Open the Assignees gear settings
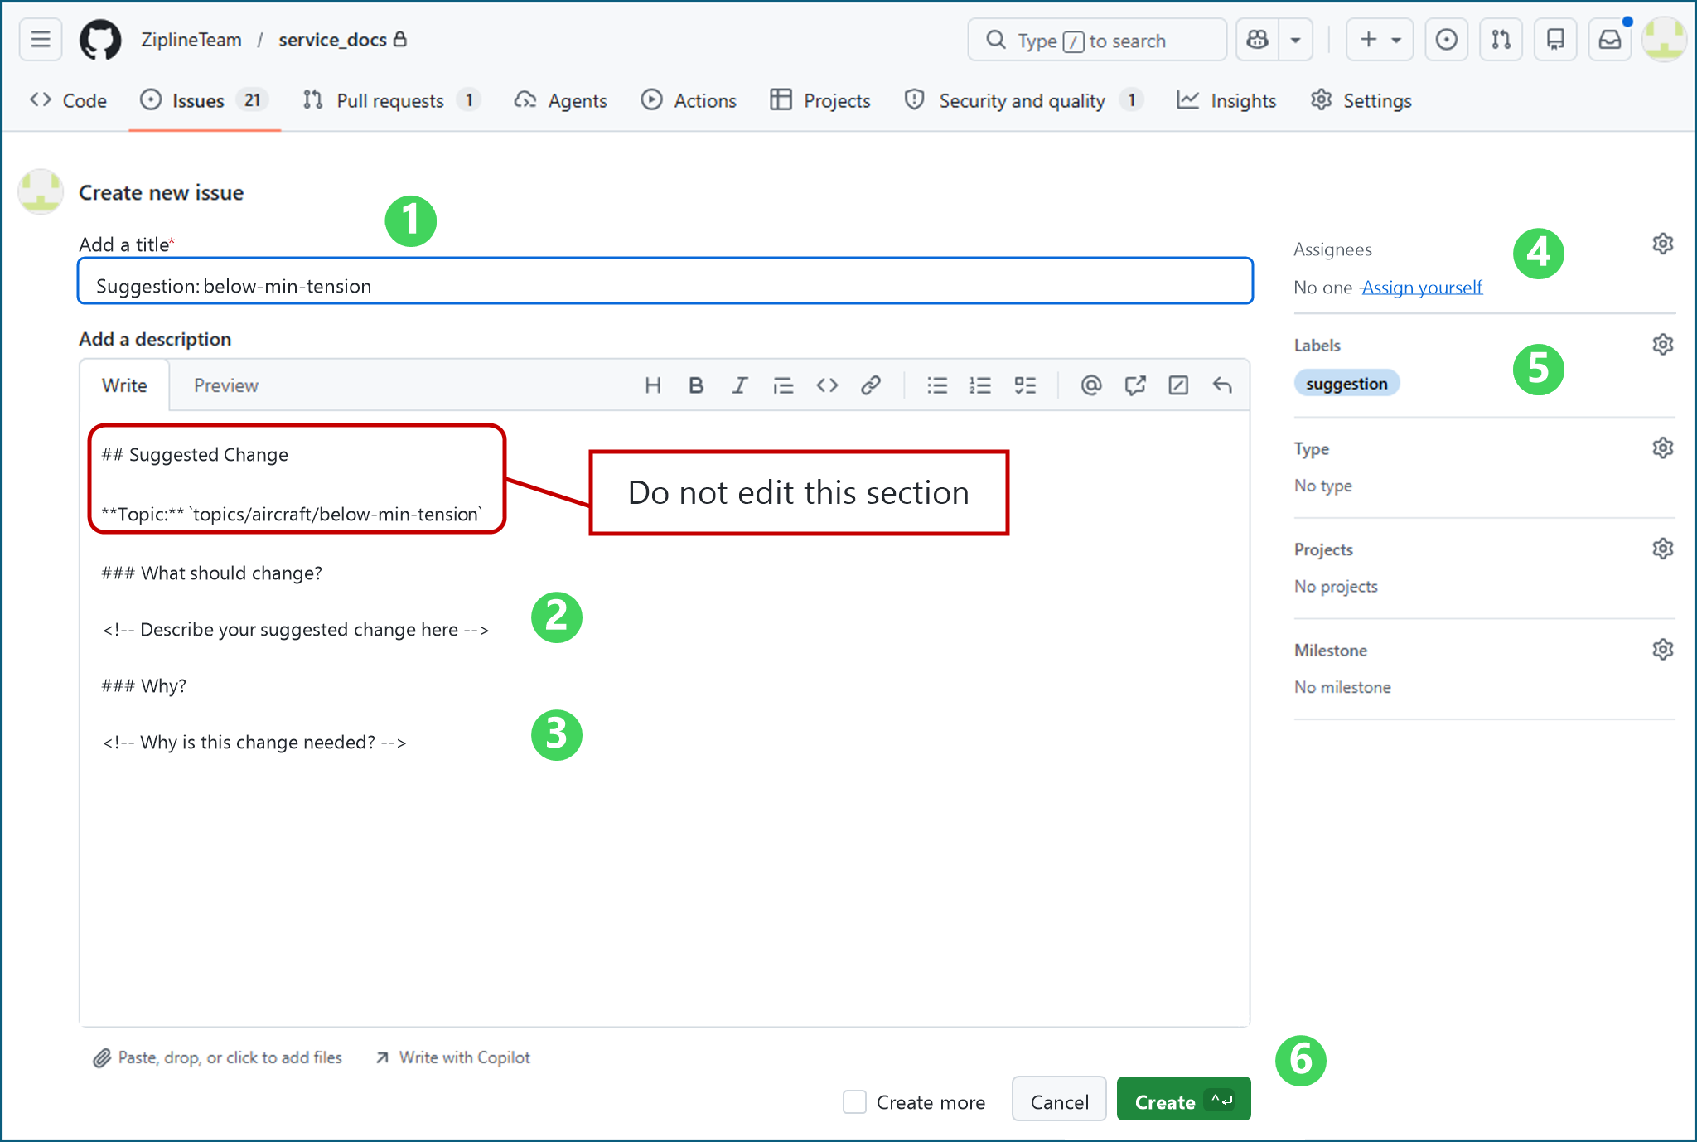 pos(1663,244)
